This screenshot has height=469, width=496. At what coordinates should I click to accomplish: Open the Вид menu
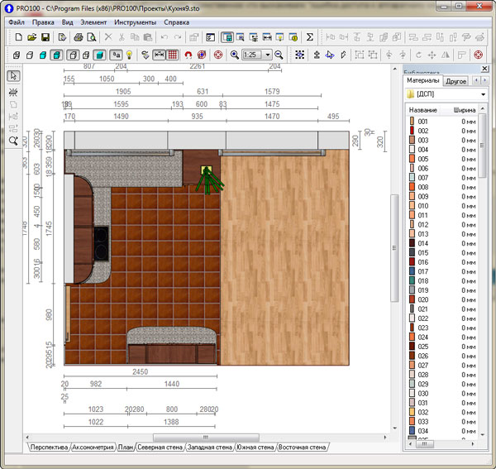[68, 22]
